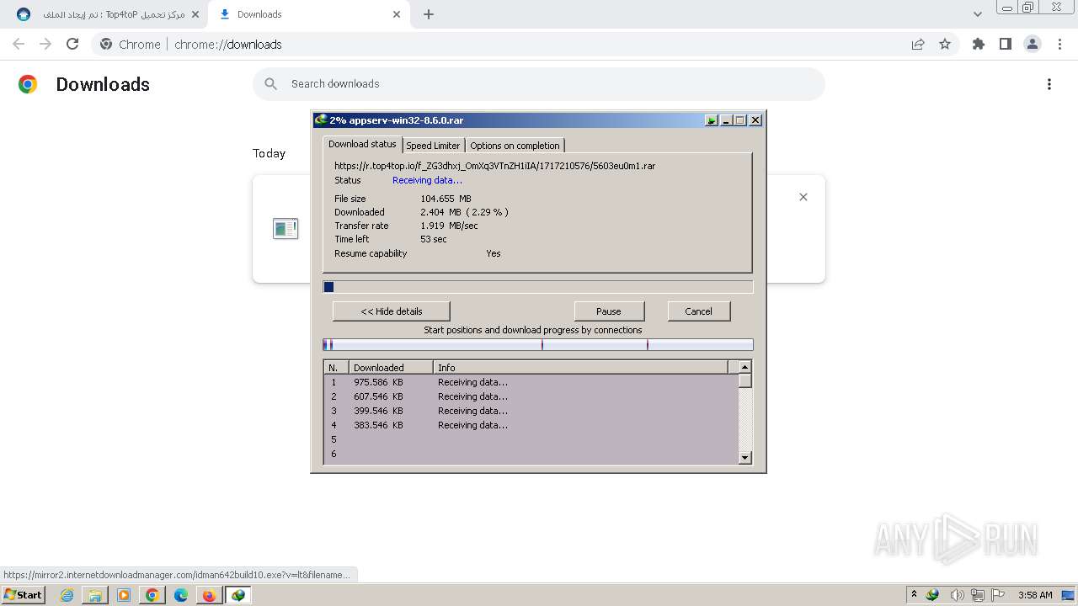Click the connections progress bar
Image resolution: width=1078 pixels, height=606 pixels.
coord(538,345)
